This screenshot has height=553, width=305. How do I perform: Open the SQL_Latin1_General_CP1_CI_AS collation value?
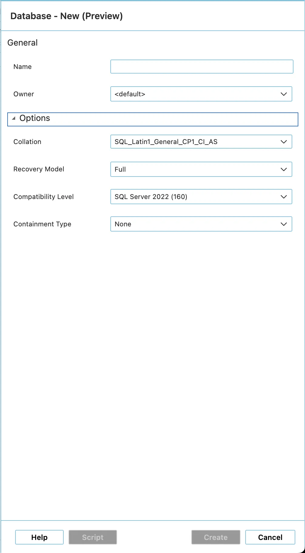(166, 142)
